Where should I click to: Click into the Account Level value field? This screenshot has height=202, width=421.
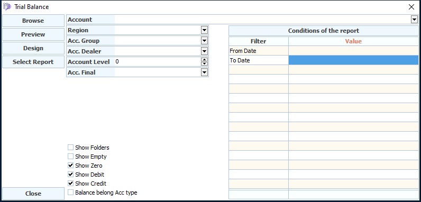click(x=158, y=62)
